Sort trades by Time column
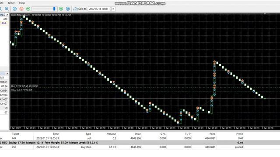280x157 pixels. pyautogui.click(x=56, y=134)
